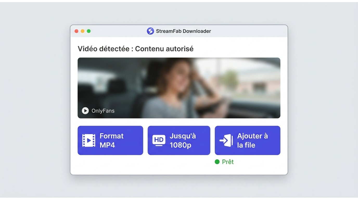
Task: Select the Format MP4 button
Action: [x=110, y=140]
